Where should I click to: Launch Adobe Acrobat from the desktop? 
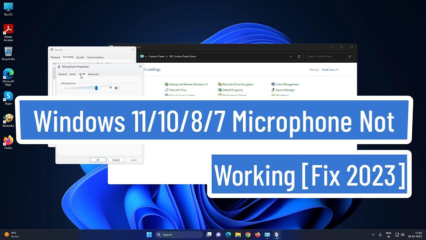tap(8, 33)
